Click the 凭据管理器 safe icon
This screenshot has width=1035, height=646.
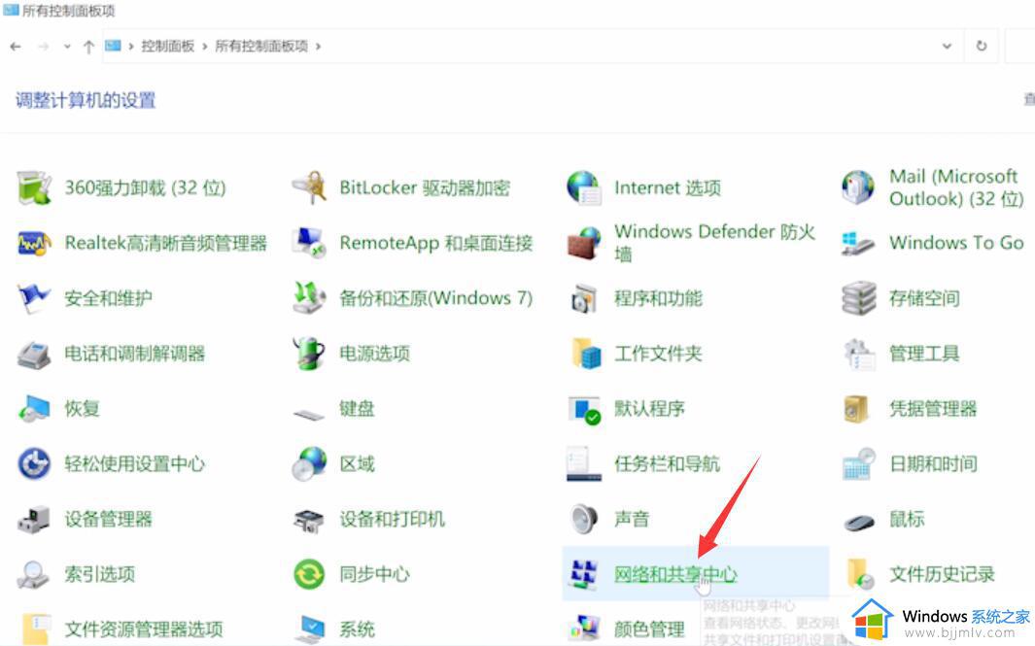click(856, 409)
